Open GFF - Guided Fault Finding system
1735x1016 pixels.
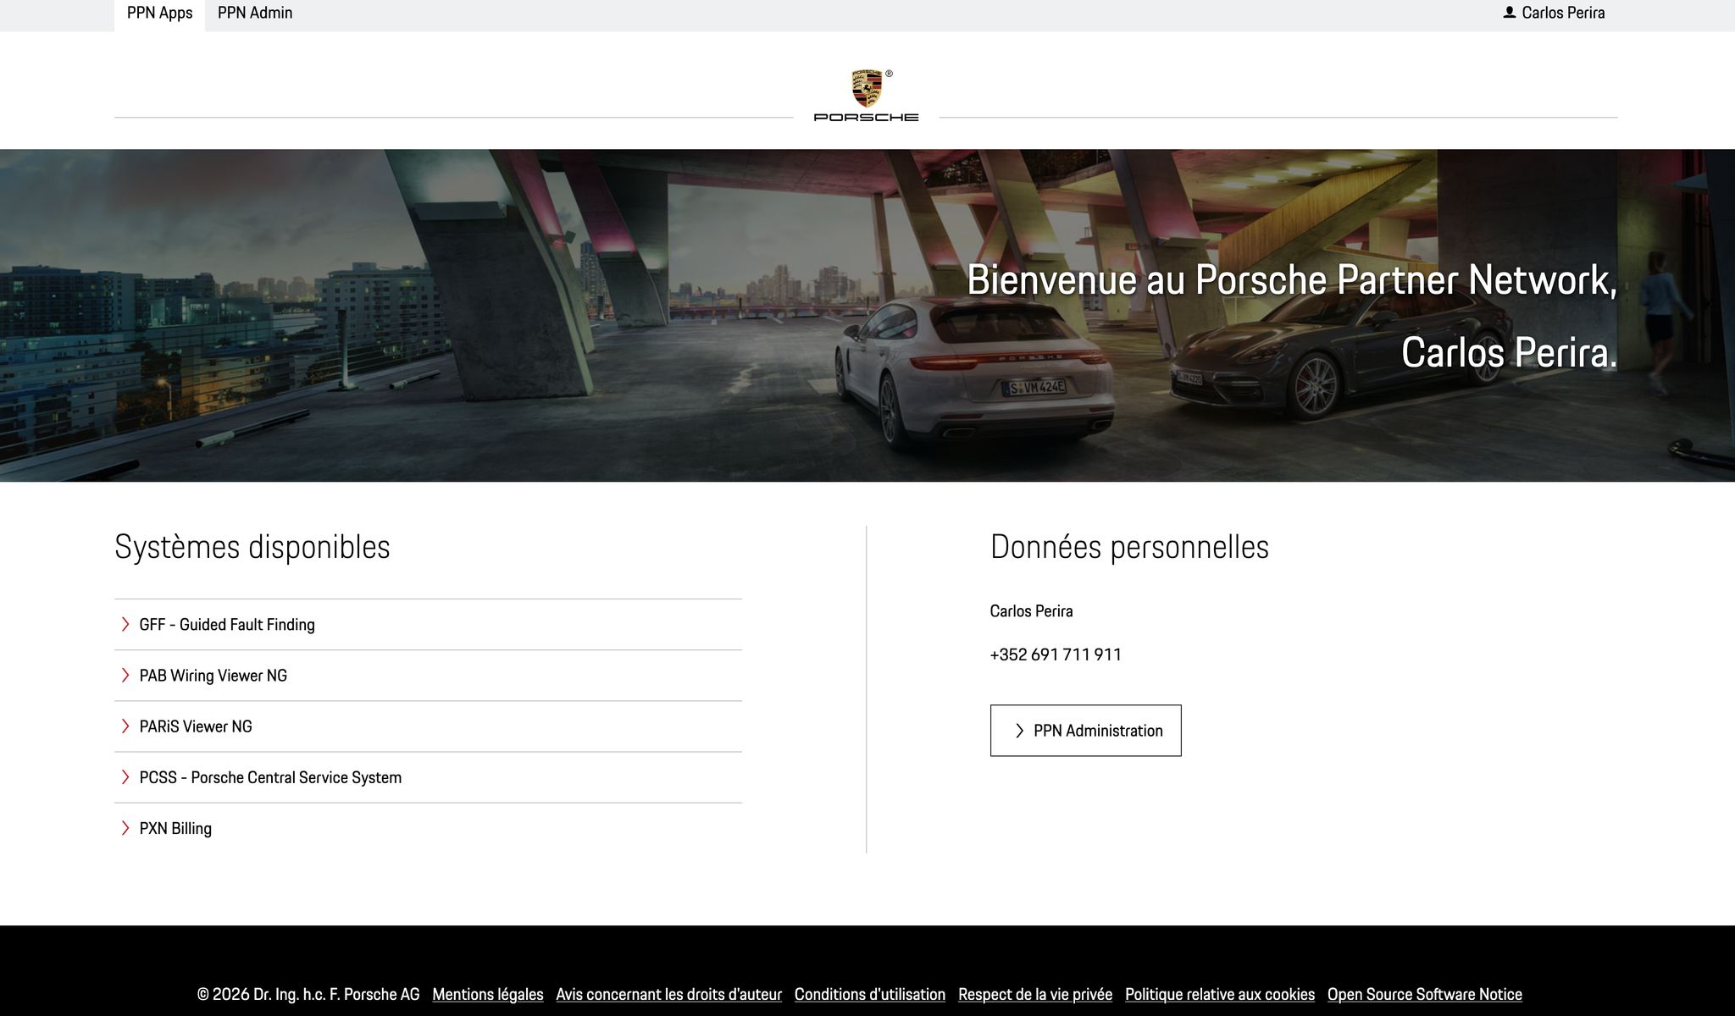pyautogui.click(x=428, y=625)
